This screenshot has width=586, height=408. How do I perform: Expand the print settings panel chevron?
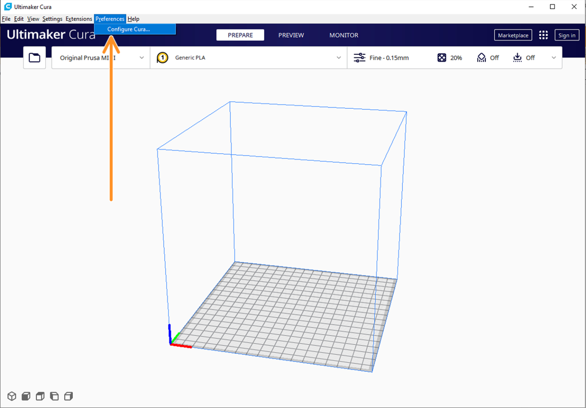[554, 58]
